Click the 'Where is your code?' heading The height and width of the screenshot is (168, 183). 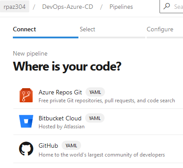(x=67, y=67)
